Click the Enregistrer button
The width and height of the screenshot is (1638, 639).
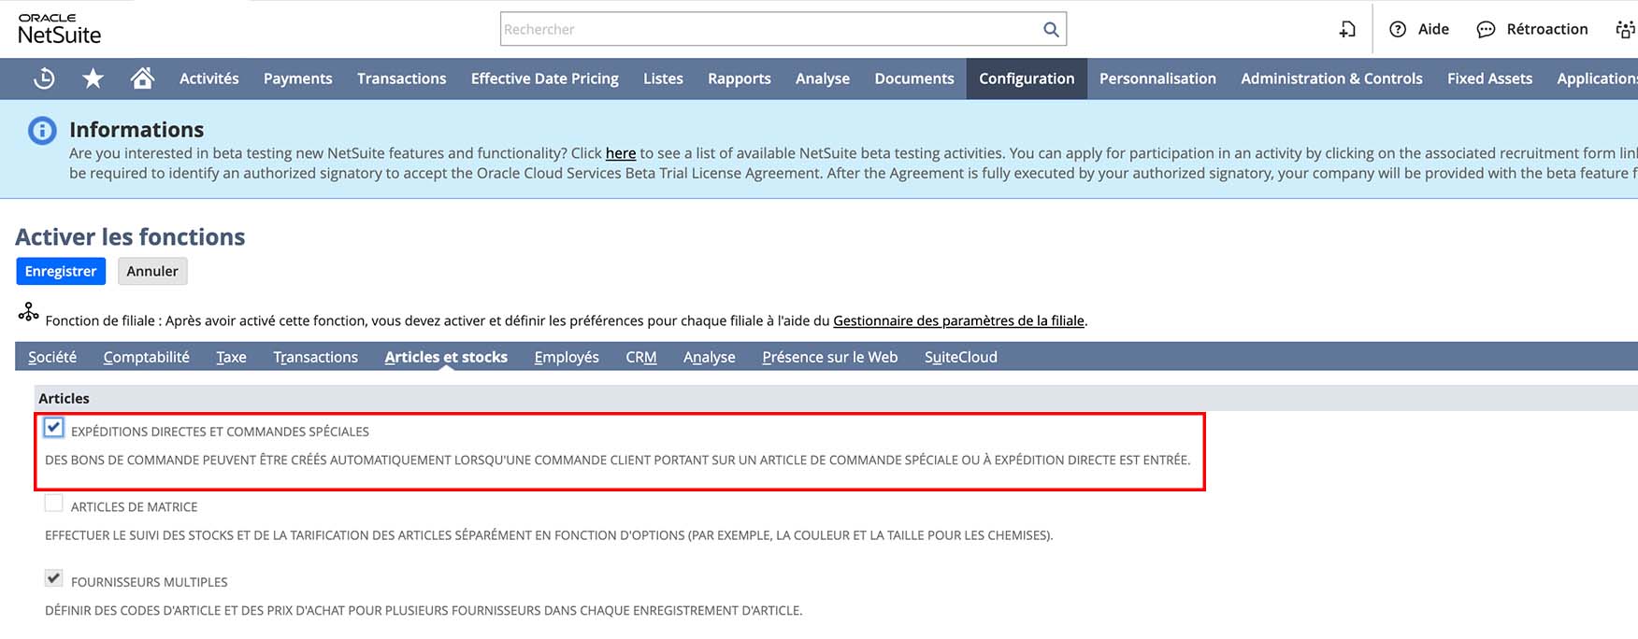(x=61, y=271)
